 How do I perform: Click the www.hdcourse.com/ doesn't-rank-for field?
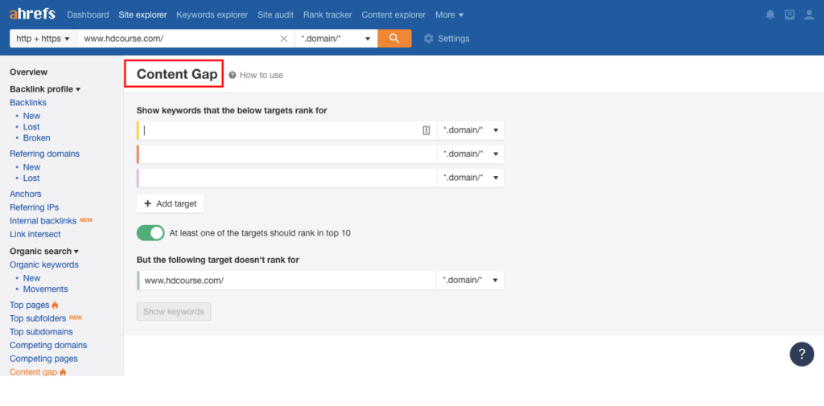(x=288, y=280)
